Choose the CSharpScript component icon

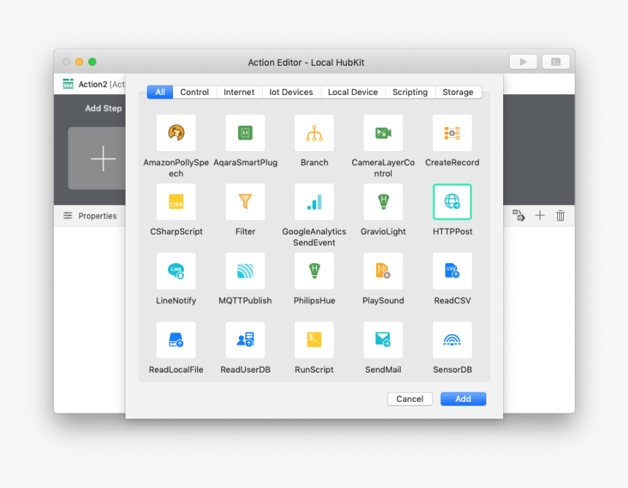click(x=176, y=202)
